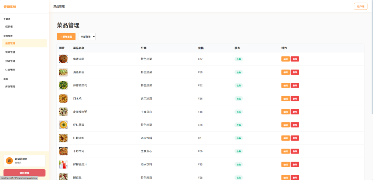373x180 pixels.
Task: Edit the 口水鸡 row
Action: pos(286,98)
